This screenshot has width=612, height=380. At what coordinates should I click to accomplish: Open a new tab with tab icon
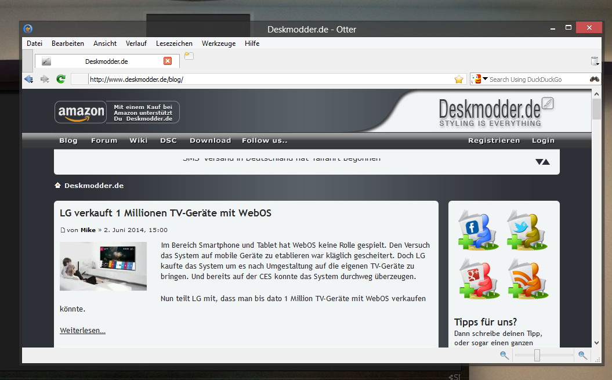click(189, 56)
